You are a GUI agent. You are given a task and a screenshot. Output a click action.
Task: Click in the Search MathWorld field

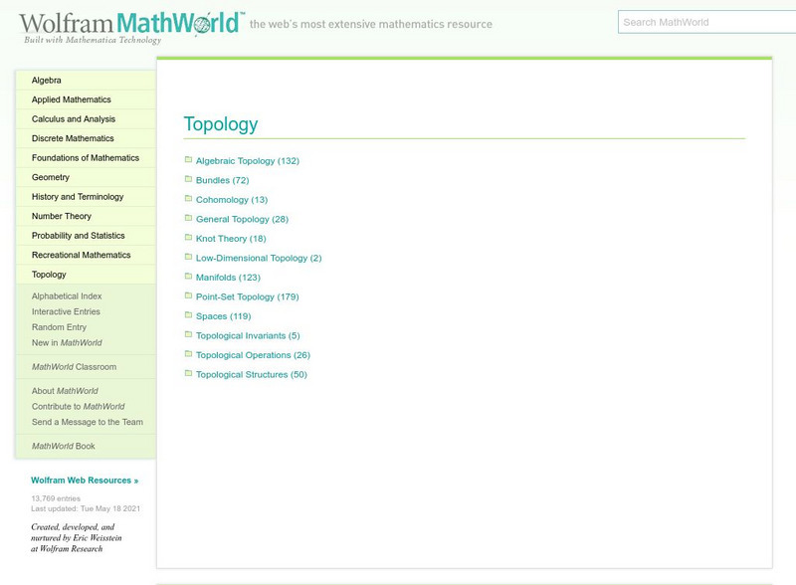pos(706,22)
